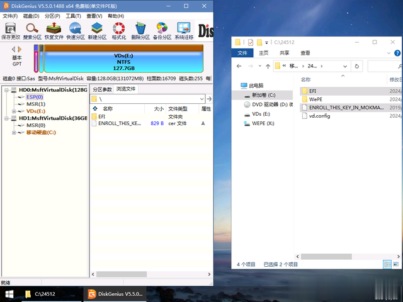Open Explorer recent locations dropdown
The width and height of the screenshot is (403, 302).
tap(260, 66)
